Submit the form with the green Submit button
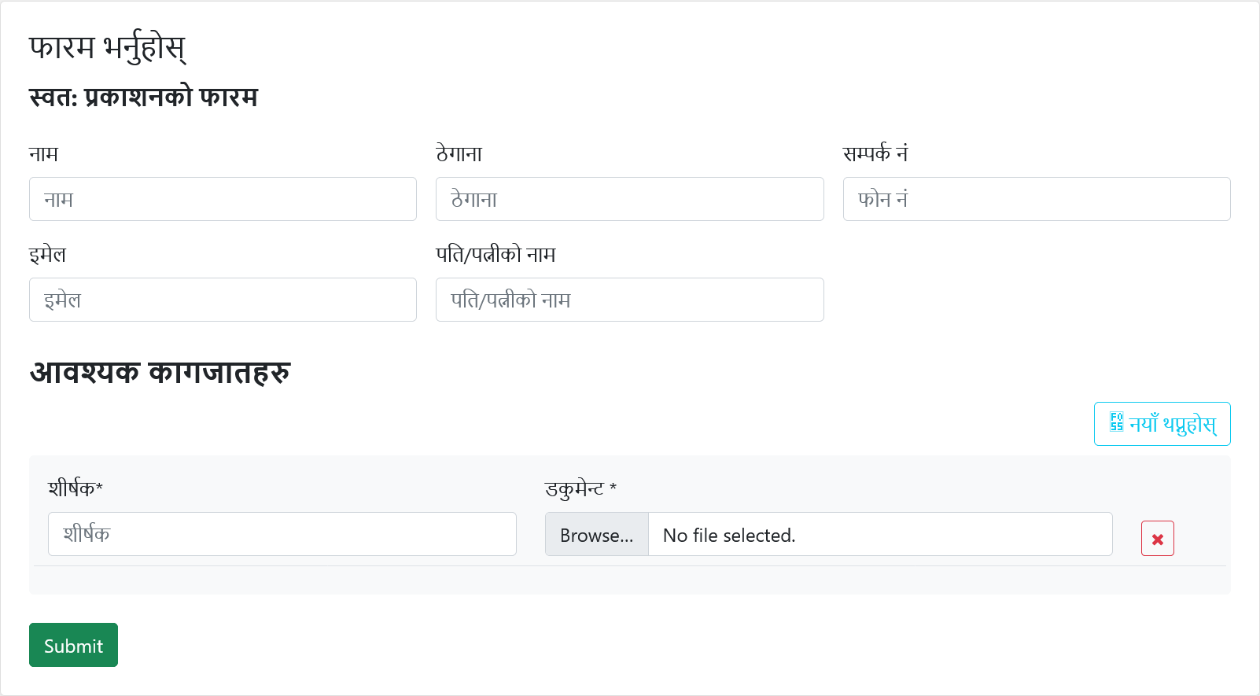Viewport: 1260px width, 696px height. click(x=73, y=645)
